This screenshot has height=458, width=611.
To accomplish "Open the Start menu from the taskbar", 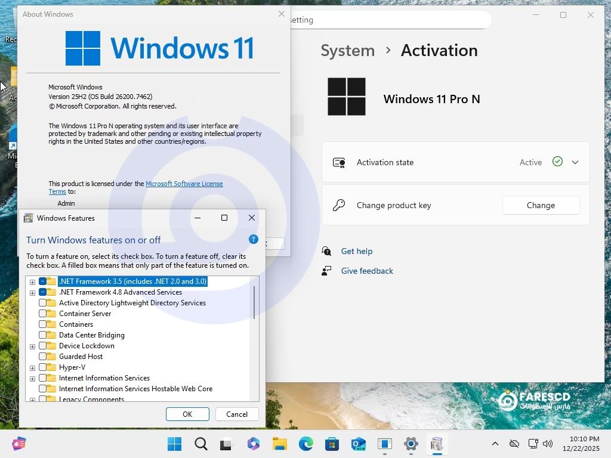I will click(x=175, y=444).
